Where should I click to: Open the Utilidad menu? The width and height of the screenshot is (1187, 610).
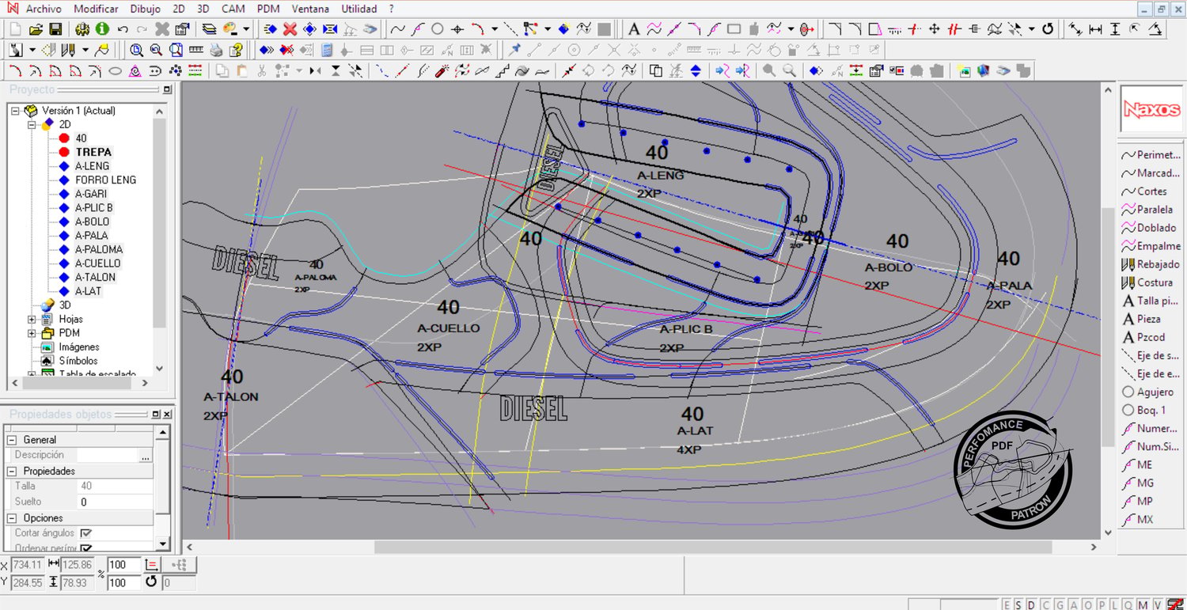(x=359, y=9)
